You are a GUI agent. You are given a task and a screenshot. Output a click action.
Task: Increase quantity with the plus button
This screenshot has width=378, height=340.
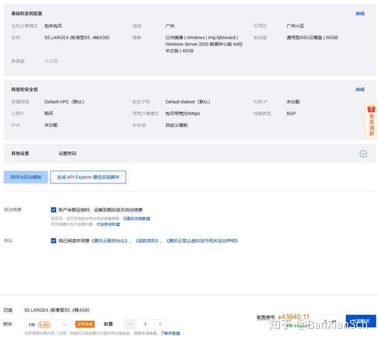tap(160, 324)
